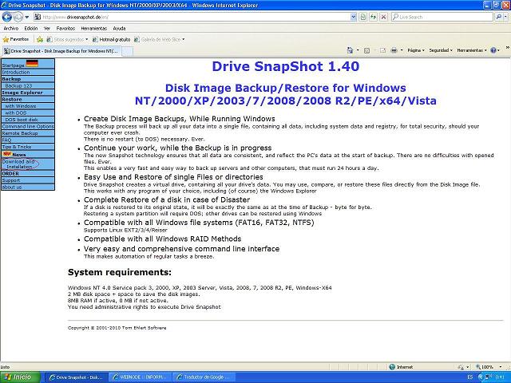Expand the Print options dropdown arrow
Viewport: 511px width, 383px height.
click(402, 50)
